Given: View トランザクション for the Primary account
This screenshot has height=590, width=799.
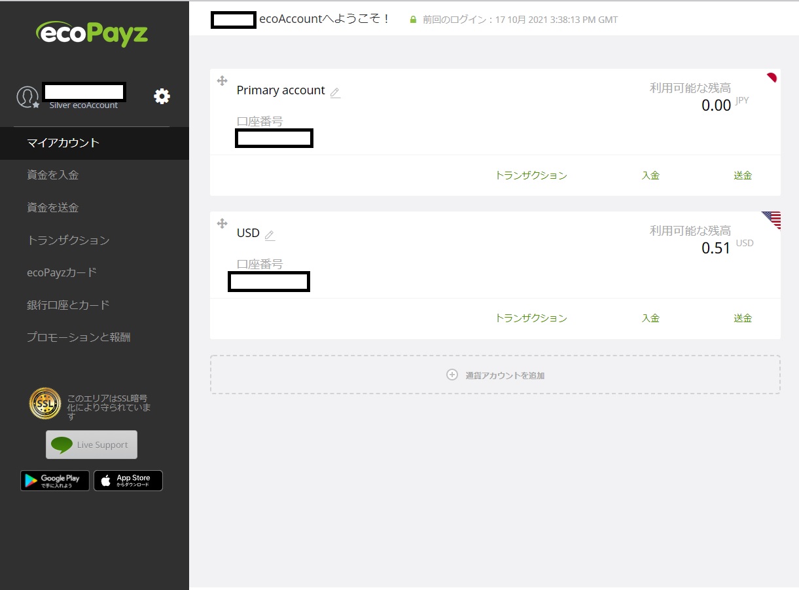Looking at the screenshot, I should coord(531,175).
